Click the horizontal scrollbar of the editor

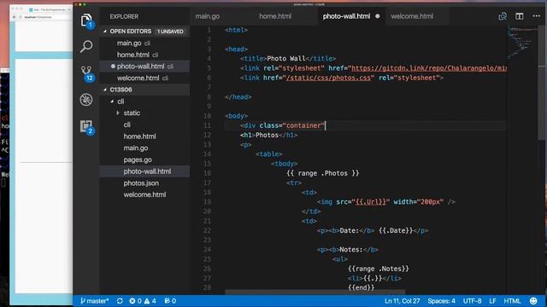point(315,292)
